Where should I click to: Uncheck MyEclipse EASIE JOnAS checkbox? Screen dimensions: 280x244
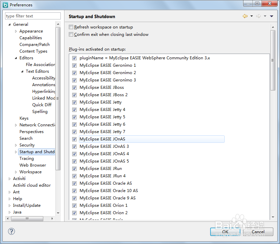[74, 139]
